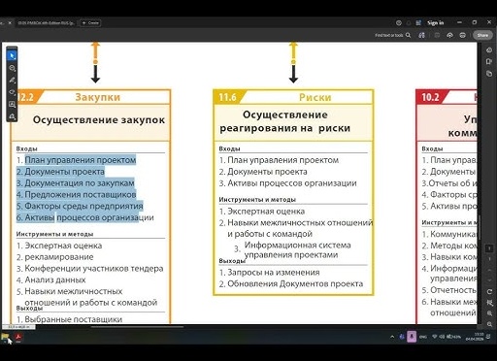Click 'Экспертная оценка' in 11.6 box
This screenshot has height=361, width=497.
pos(266,212)
